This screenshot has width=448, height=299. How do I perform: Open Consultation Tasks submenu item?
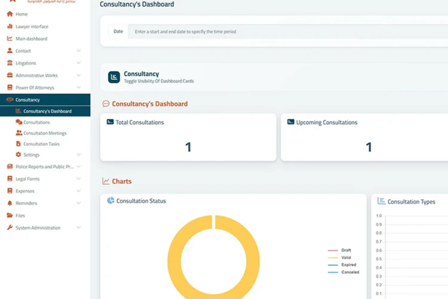coord(45,144)
